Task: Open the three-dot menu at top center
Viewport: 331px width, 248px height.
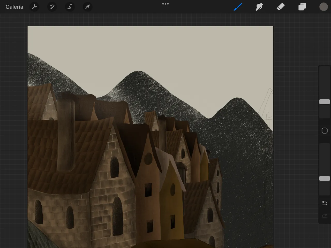Action: (x=165, y=4)
